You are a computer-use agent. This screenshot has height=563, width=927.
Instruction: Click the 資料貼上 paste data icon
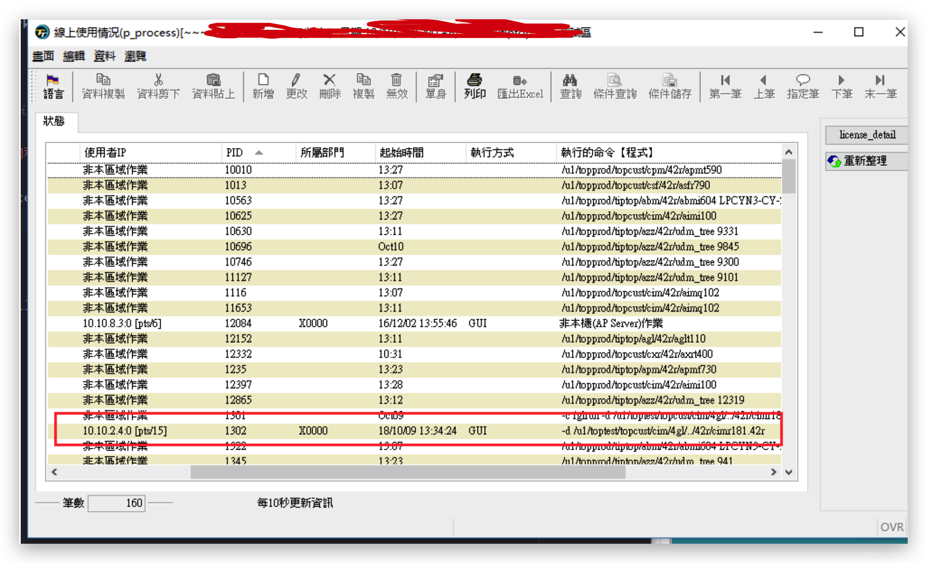tap(213, 86)
